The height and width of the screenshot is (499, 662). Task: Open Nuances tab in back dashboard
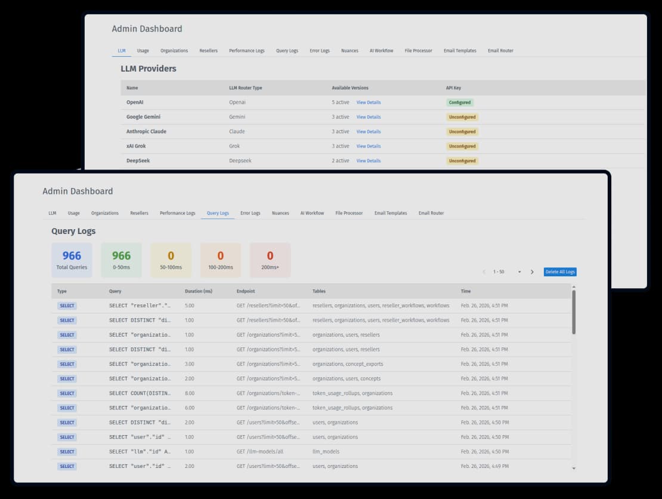tap(349, 51)
